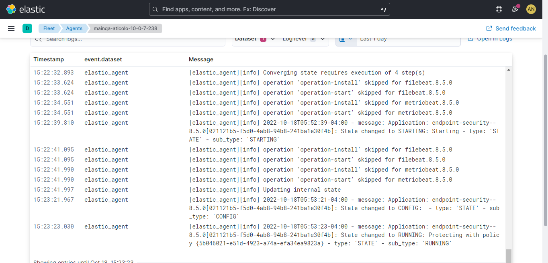
Task: Toggle the hamburger navigation menu
Action: [11, 28]
